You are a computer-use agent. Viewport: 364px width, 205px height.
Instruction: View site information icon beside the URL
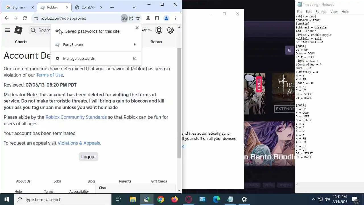tap(36, 18)
